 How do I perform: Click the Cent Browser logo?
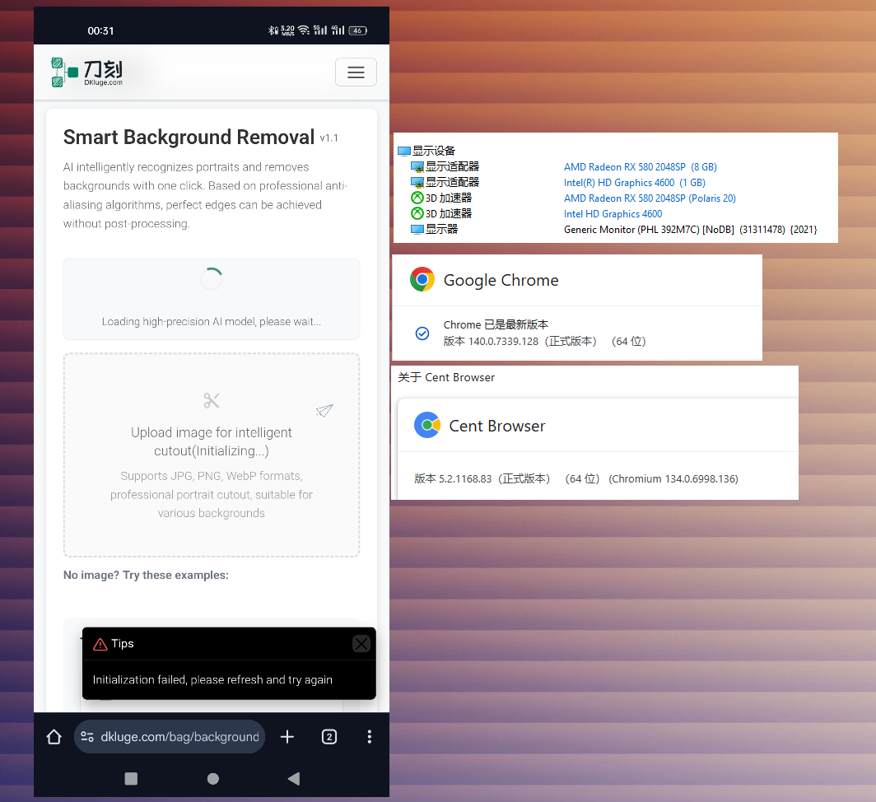pos(427,426)
